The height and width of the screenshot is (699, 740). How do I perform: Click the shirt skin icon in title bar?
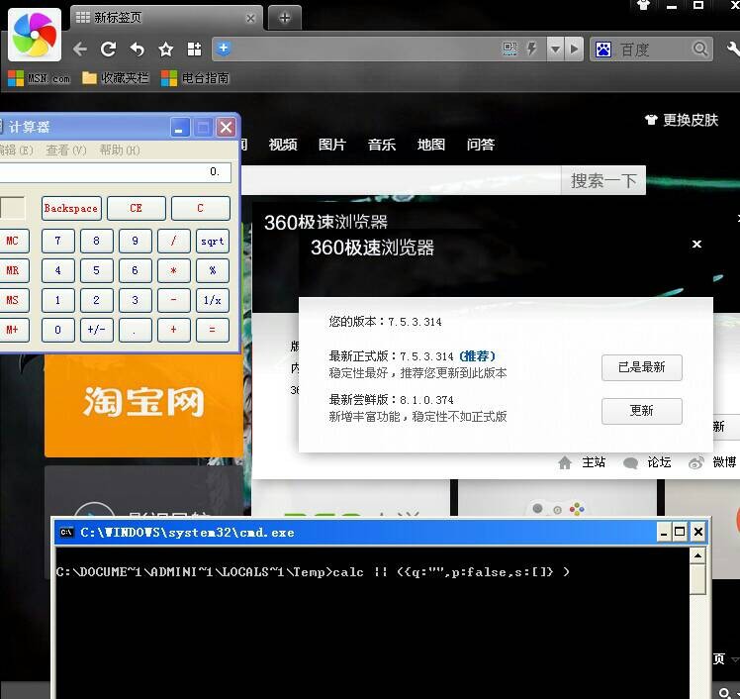643,5
